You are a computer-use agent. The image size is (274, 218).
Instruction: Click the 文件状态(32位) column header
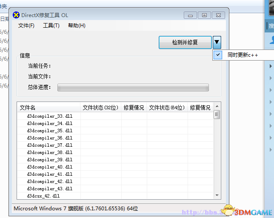pyautogui.click(x=101, y=108)
